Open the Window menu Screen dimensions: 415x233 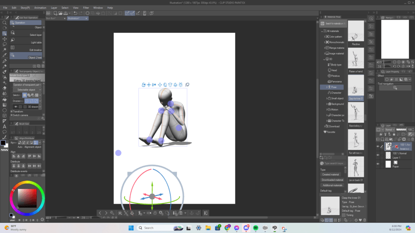pos(98,8)
